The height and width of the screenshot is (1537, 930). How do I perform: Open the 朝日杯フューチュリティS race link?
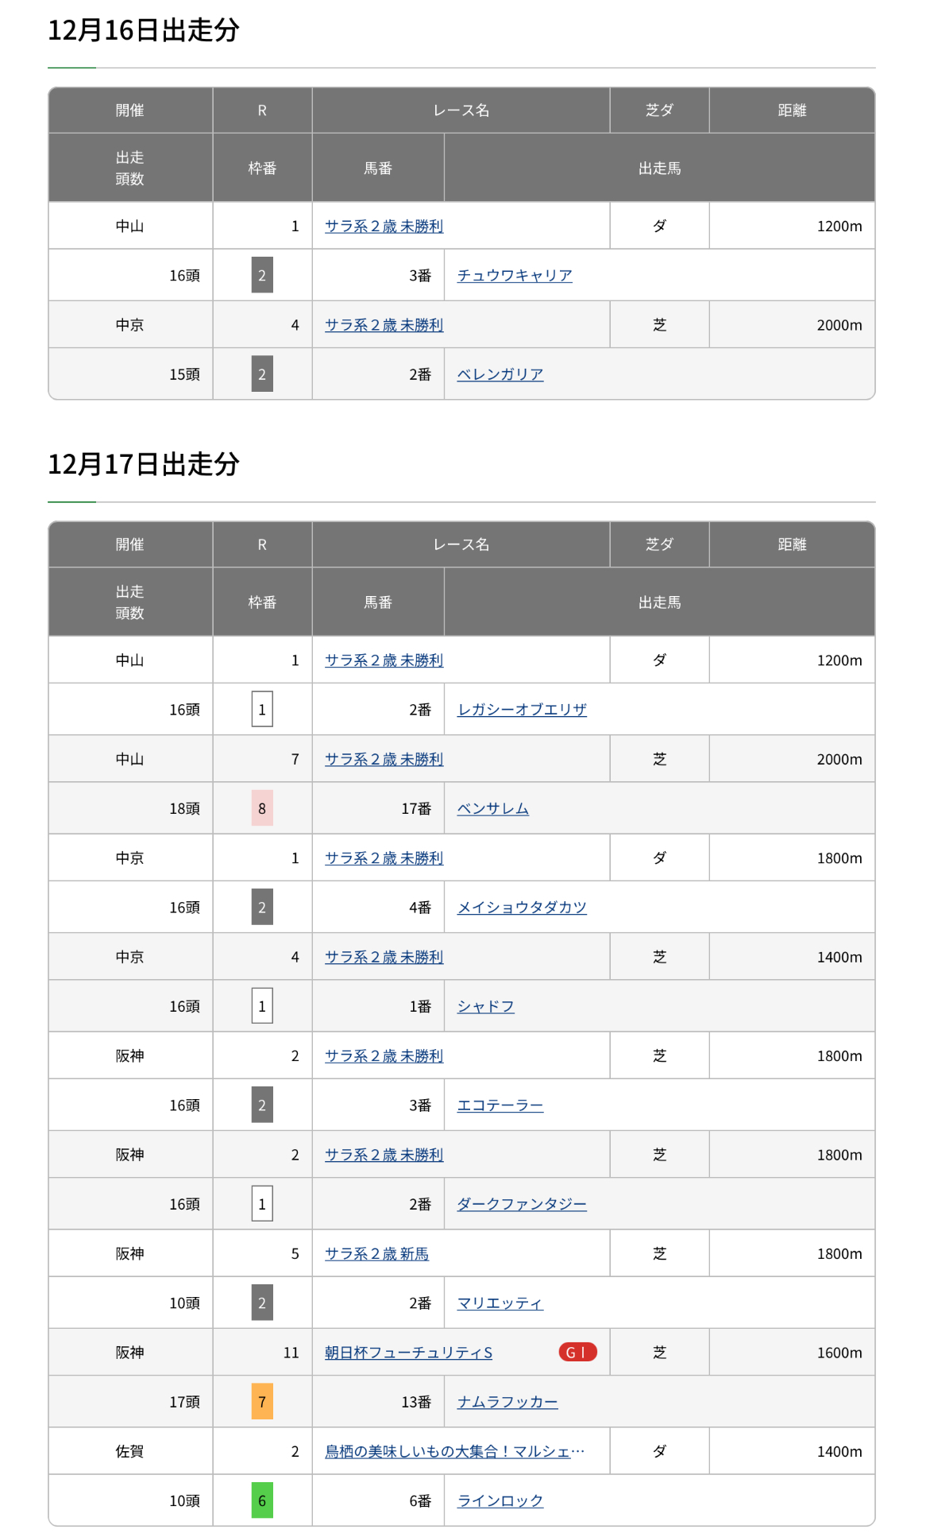click(x=408, y=1353)
